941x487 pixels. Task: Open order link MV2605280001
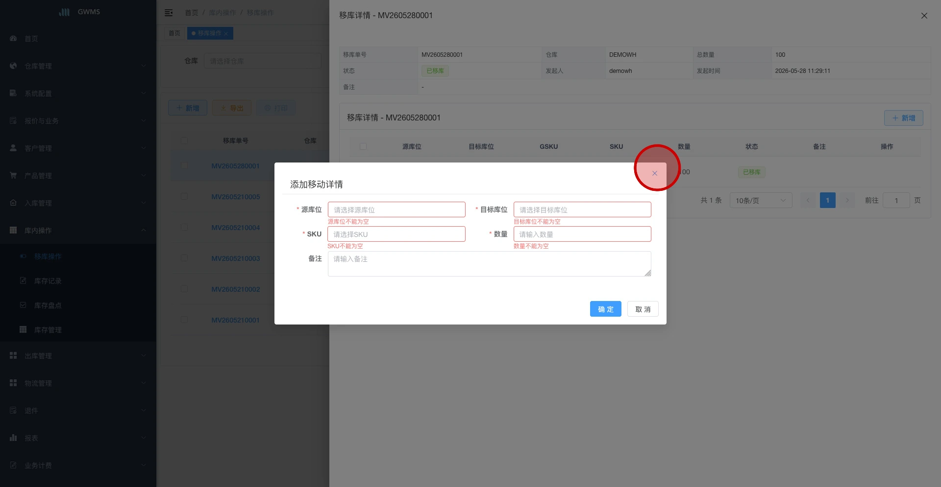236,166
